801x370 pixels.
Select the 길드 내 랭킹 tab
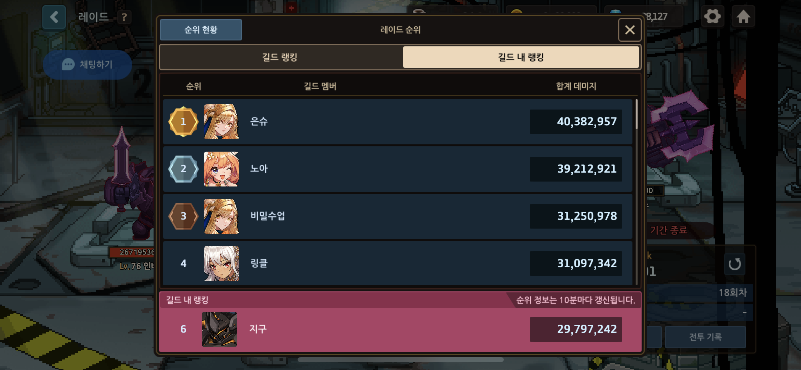(x=521, y=57)
